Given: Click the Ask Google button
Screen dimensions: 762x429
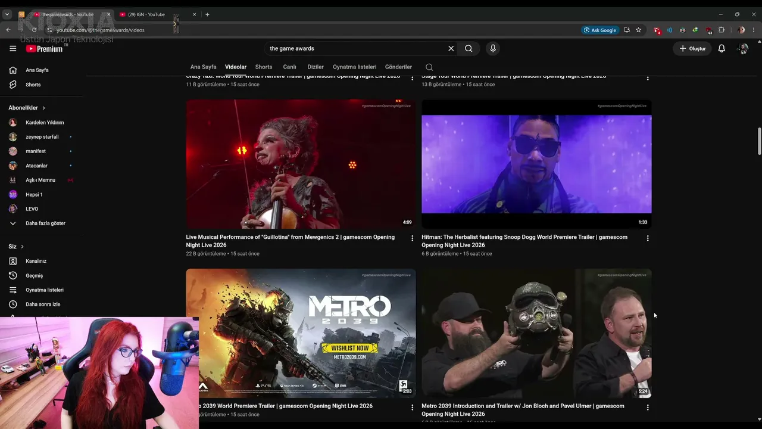Looking at the screenshot, I should tap(600, 30).
